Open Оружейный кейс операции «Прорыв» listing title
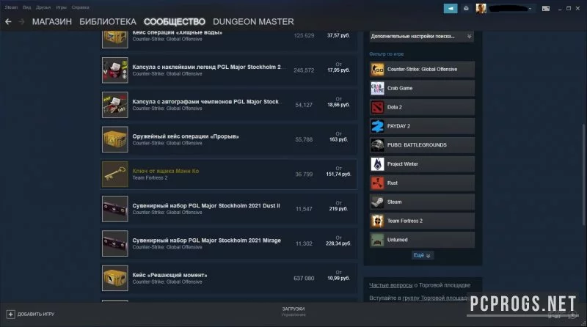The width and height of the screenshot is (587, 327). click(x=186, y=136)
